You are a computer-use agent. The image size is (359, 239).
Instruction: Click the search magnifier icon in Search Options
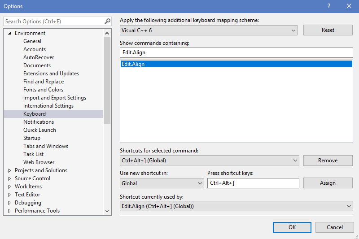click(107, 22)
